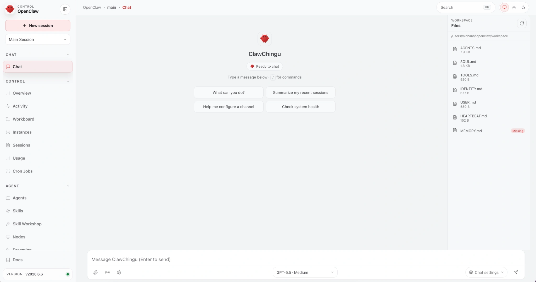
Task: Open the Cron Jobs page
Action: click(38, 171)
